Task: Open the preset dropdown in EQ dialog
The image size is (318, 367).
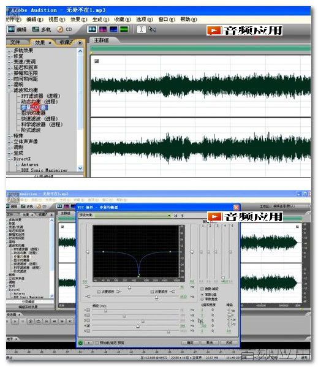Action: pos(169,215)
